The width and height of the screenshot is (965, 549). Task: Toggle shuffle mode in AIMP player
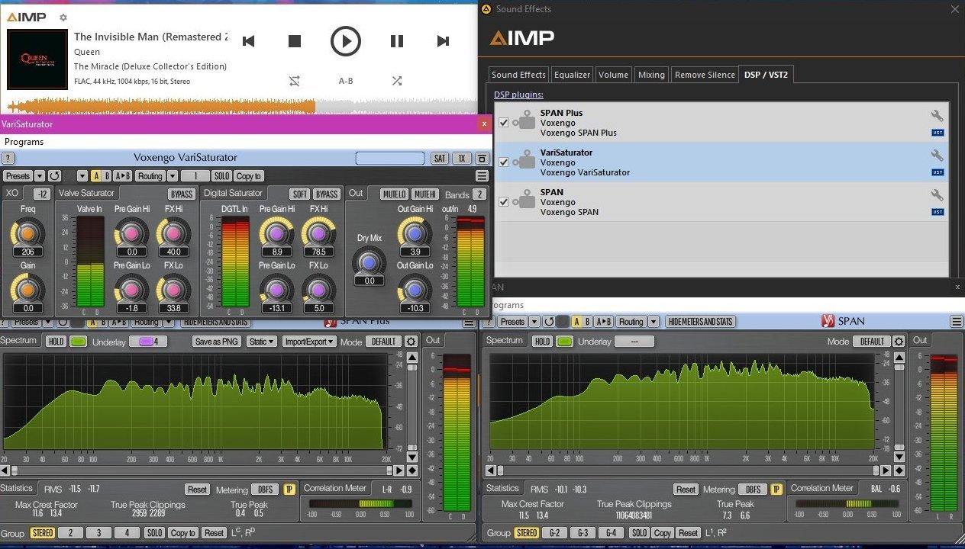[397, 80]
